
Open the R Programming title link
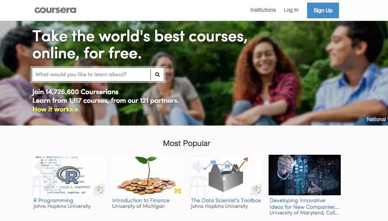(x=53, y=201)
